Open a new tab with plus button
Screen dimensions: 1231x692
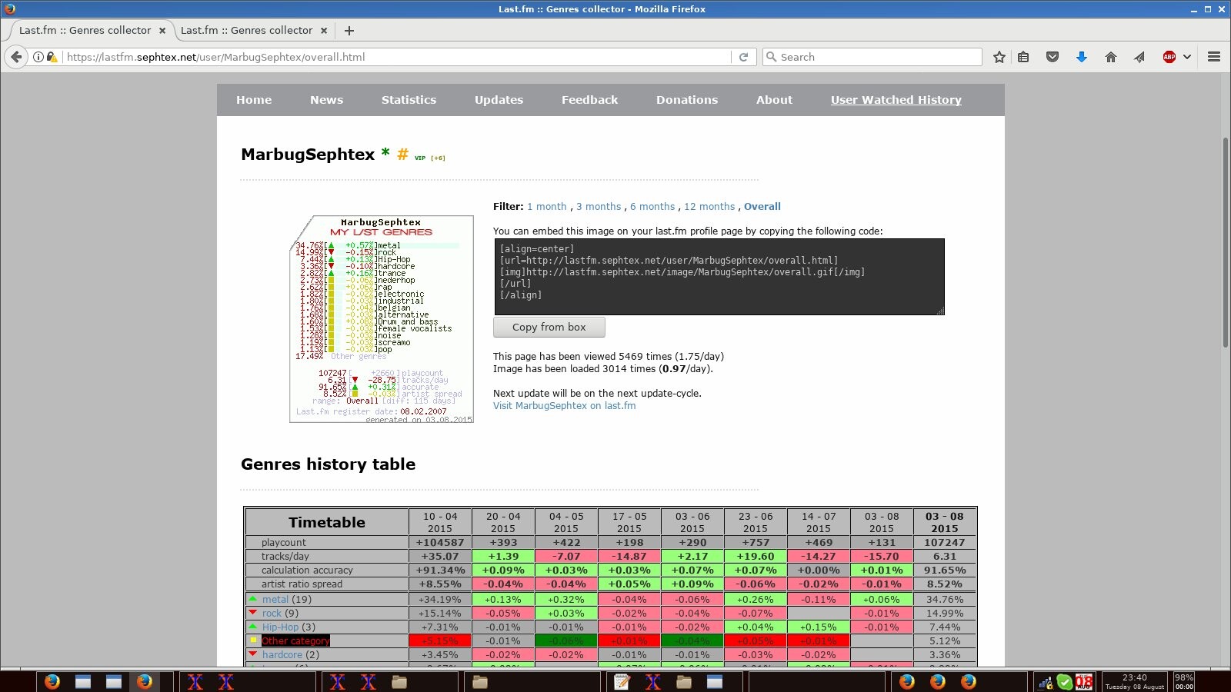(349, 31)
